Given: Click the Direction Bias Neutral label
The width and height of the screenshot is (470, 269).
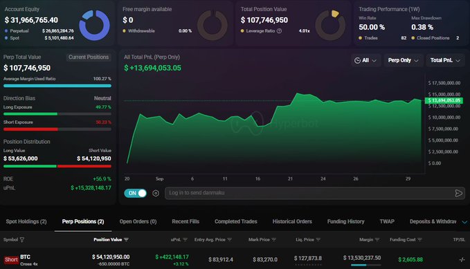Looking at the screenshot, I should pyautogui.click(x=102, y=98).
